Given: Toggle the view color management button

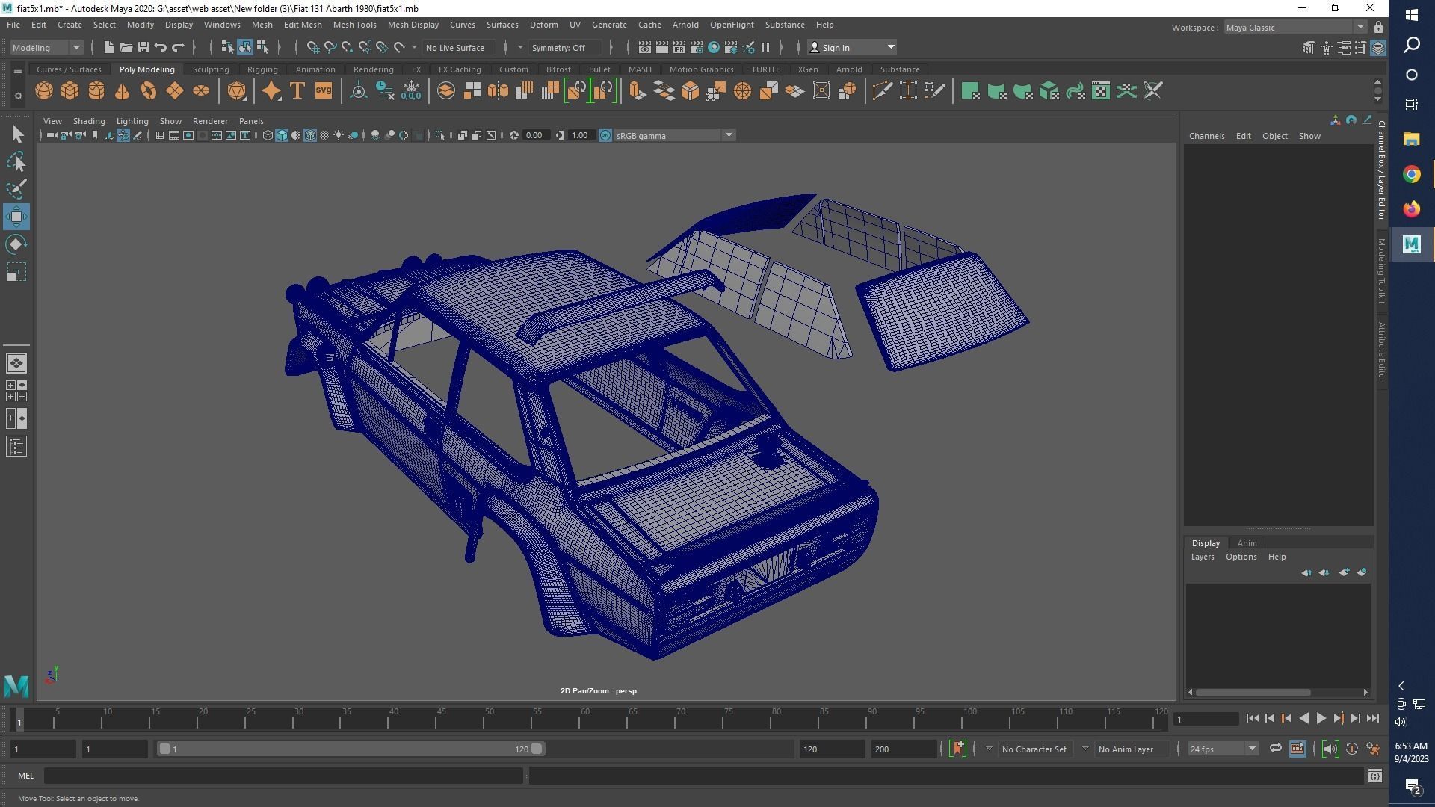Looking at the screenshot, I should click(605, 135).
